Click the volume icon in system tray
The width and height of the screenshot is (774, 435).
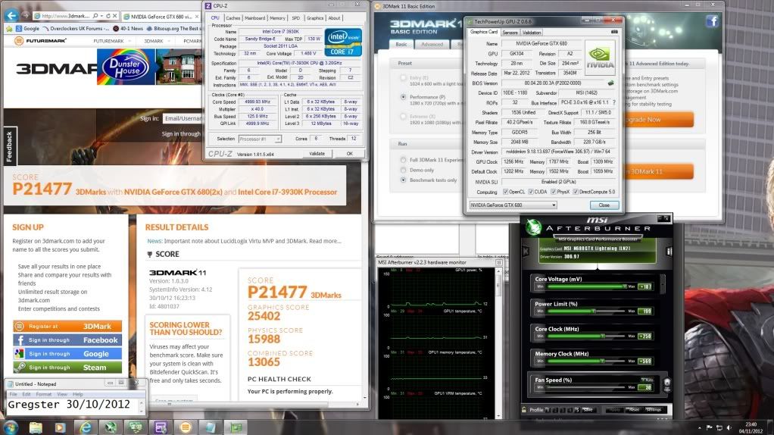tap(729, 427)
